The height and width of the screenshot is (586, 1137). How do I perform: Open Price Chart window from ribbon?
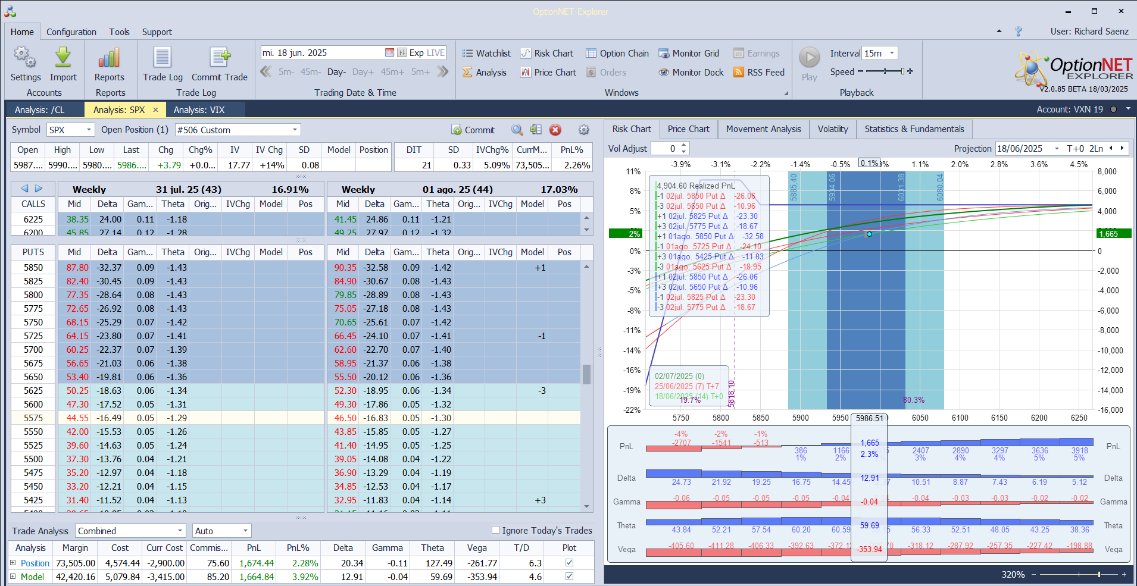(548, 72)
